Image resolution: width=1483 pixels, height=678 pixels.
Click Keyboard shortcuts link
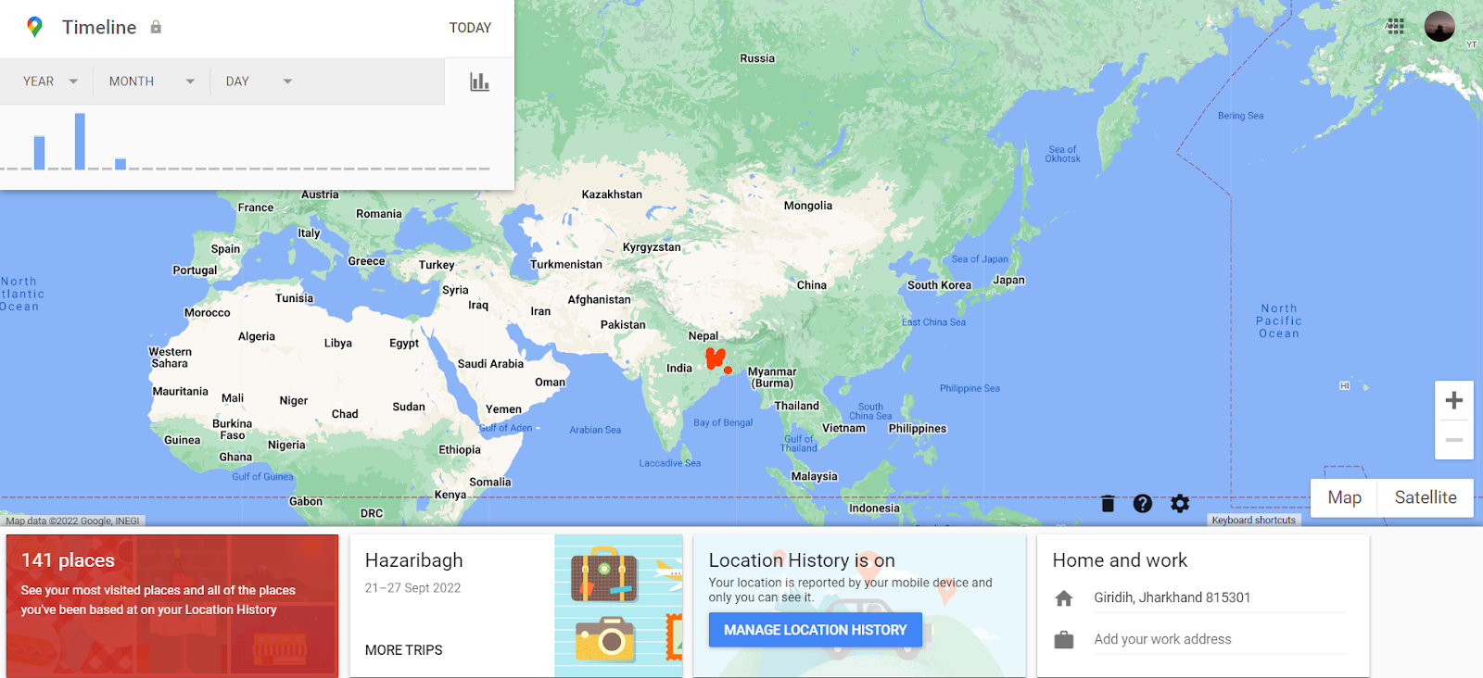coord(1254,521)
